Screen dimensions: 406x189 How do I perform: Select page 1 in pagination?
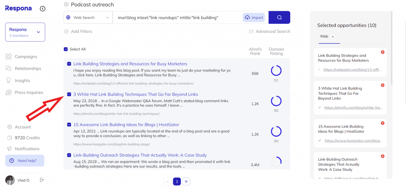pos(177,181)
